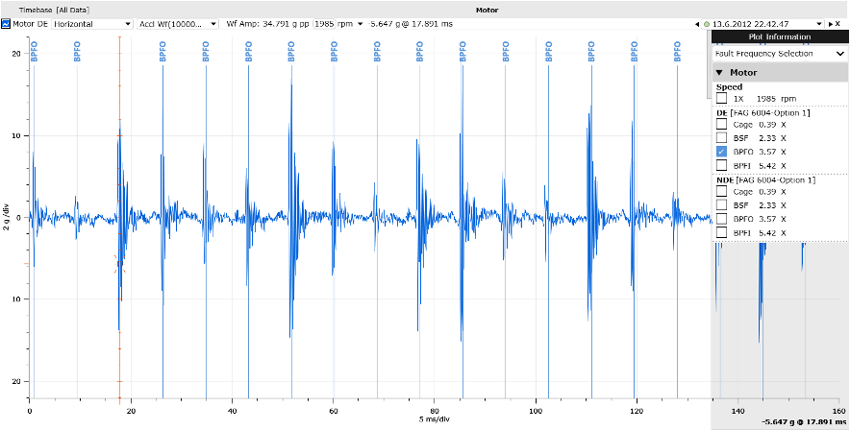
Task: Click the green status dot by the date
Action: point(707,24)
